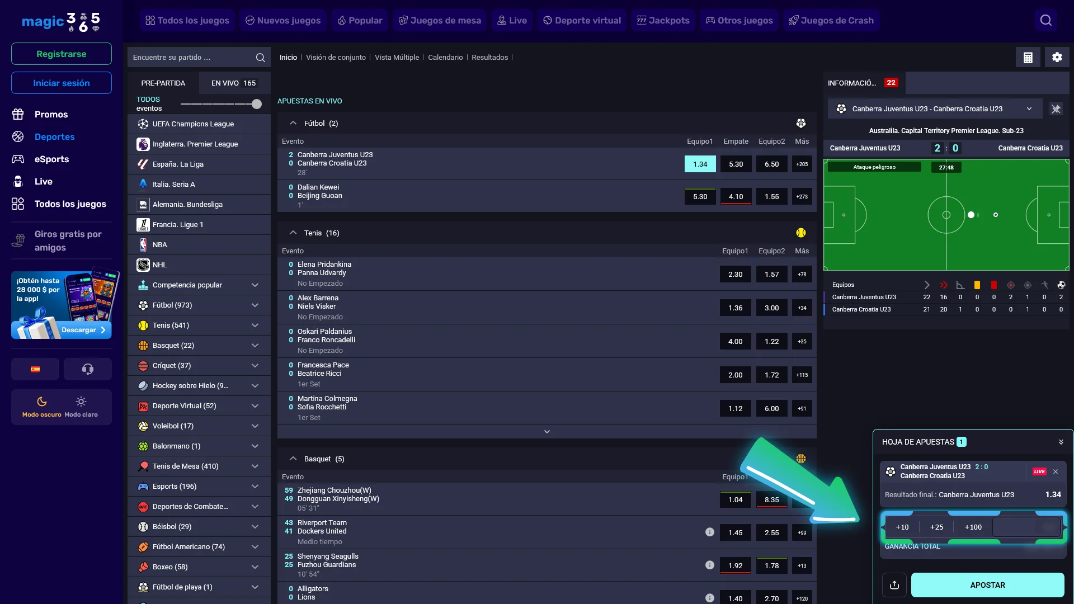Image resolution: width=1074 pixels, height=604 pixels.
Task: Open the Spanish flag language selector
Action: (35, 369)
